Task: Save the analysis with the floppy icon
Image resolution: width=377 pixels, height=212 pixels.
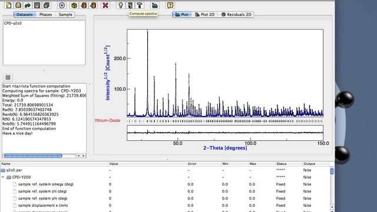Action: [x=37, y=5]
